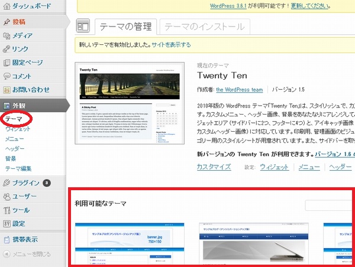The height and width of the screenshot is (267, 355).
Task: Click the contact form icon beside お問い合わせ
Action: pos(7,90)
